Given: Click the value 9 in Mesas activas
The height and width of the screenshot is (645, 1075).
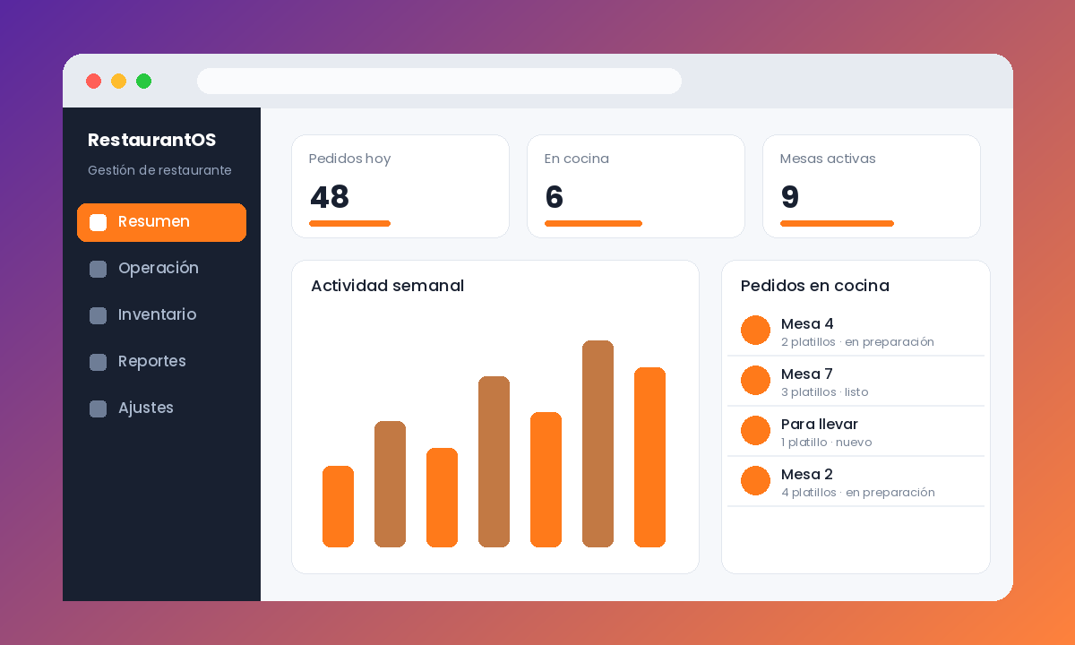Looking at the screenshot, I should (790, 197).
